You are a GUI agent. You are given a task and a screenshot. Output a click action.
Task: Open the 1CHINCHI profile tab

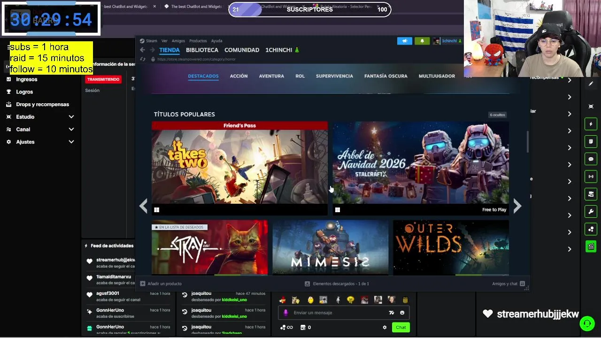(x=282, y=50)
